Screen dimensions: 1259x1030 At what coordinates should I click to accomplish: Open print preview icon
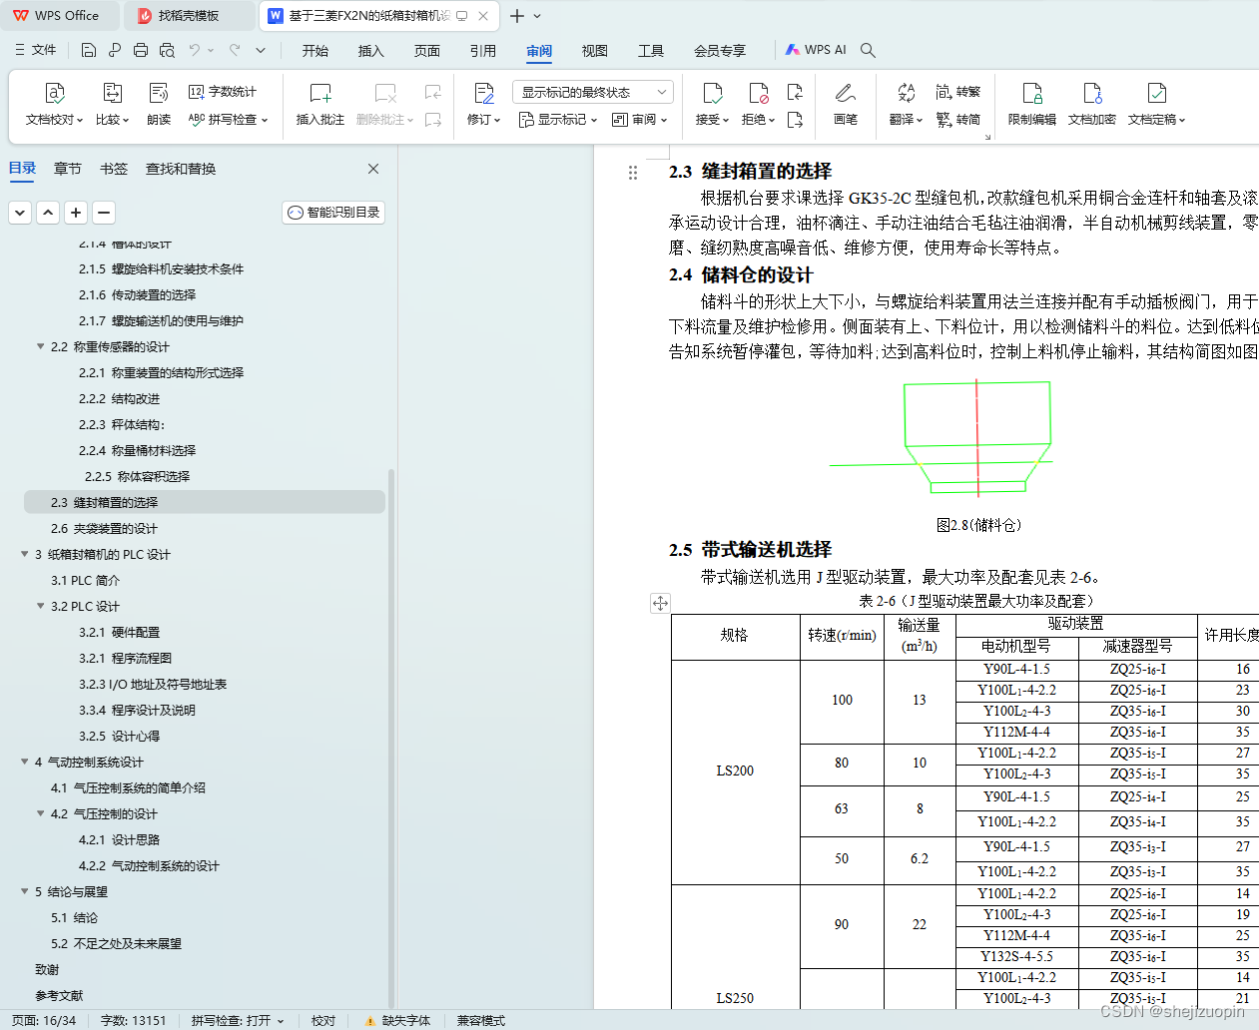(x=167, y=50)
